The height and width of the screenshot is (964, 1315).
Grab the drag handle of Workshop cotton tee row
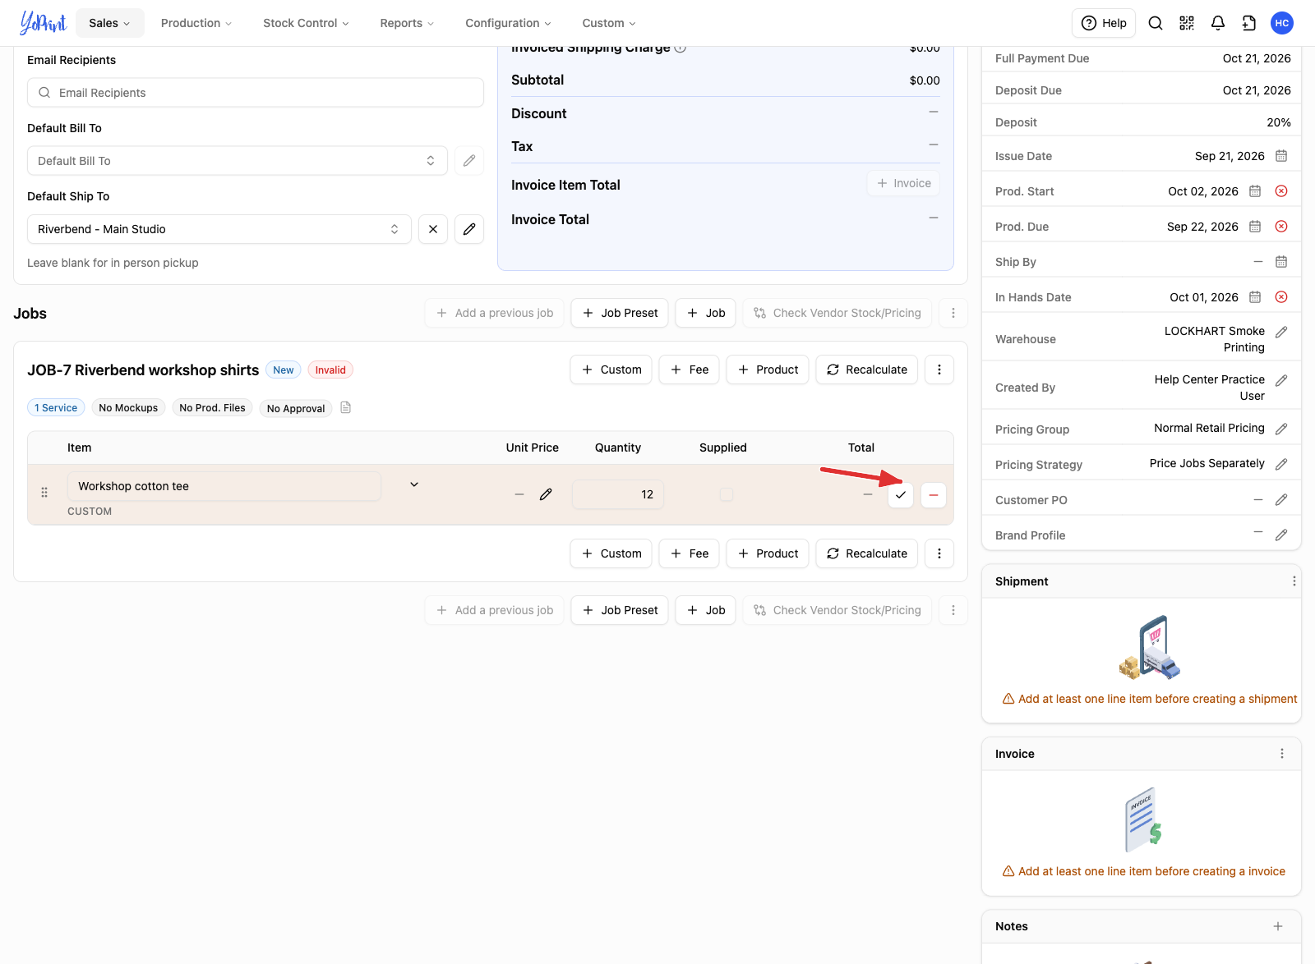pos(44,493)
